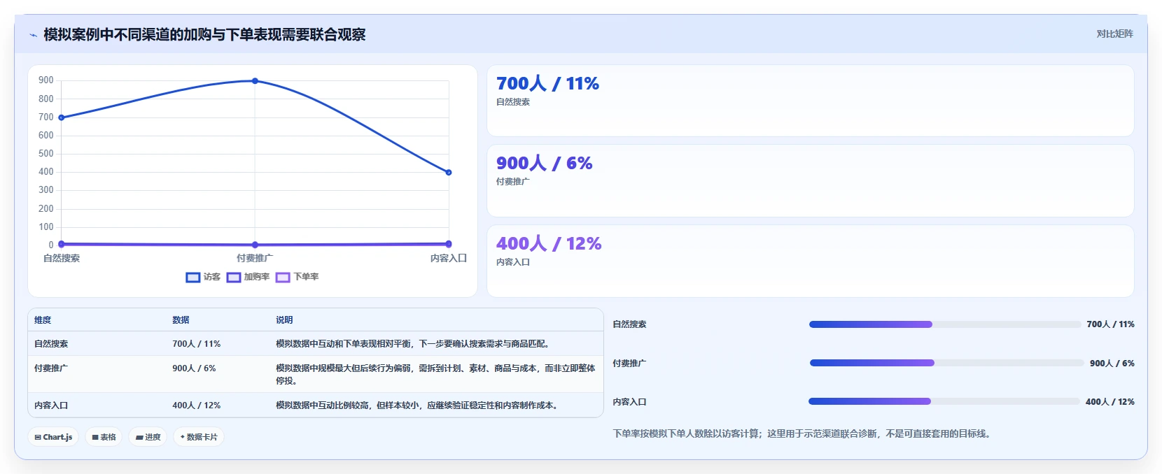Click the 访客 data point at 自然搜索 (700)
Image resolution: width=1162 pixels, height=474 pixels.
(62, 117)
